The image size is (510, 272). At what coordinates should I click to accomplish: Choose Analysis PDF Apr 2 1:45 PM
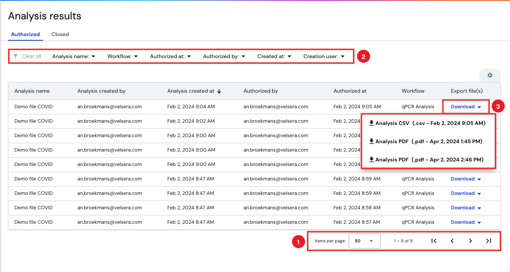click(x=426, y=141)
